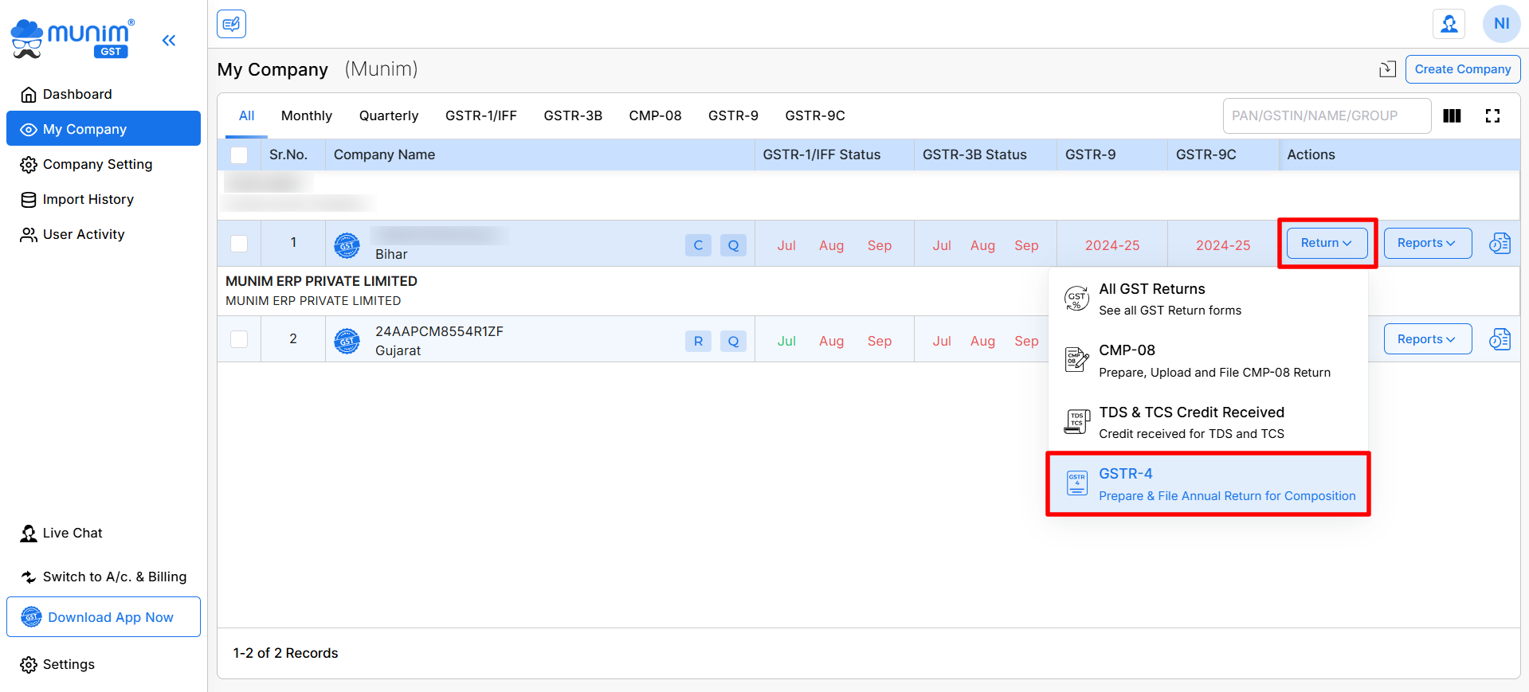Expand the Reports dropdown on Gujarat row
This screenshot has width=1529, height=692.
1427,339
